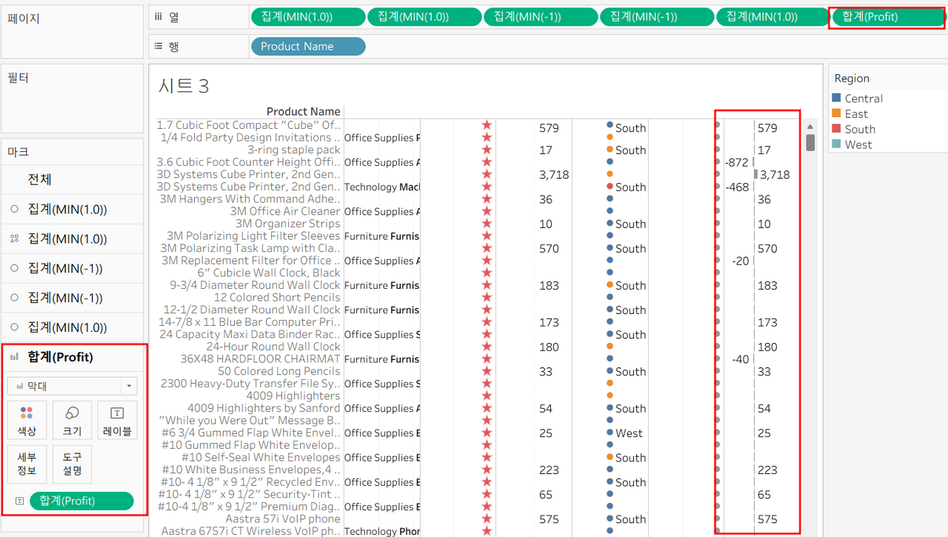Click the West region label in the view
This screenshot has height=537, width=948.
tap(629, 433)
